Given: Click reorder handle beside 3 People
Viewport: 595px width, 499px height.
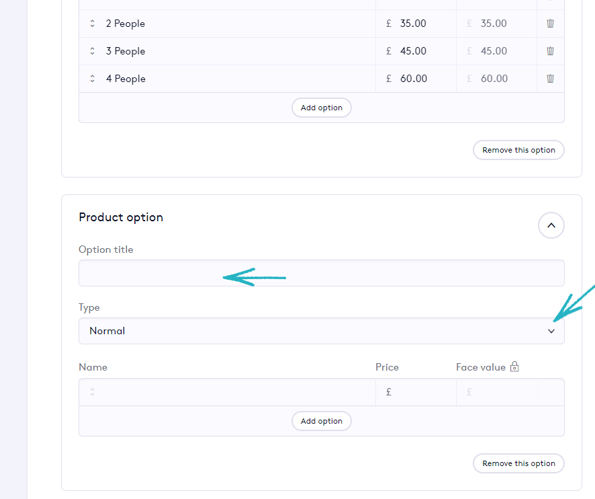Looking at the screenshot, I should 92,51.
